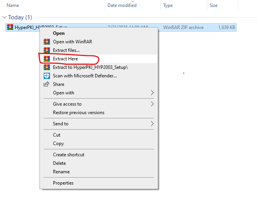The image size is (258, 224).
Task: Click the WinRAR icon beside Open with WinRAR
Action: coord(47,42)
